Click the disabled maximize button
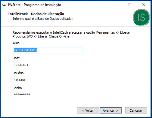 click(x=130, y=5)
